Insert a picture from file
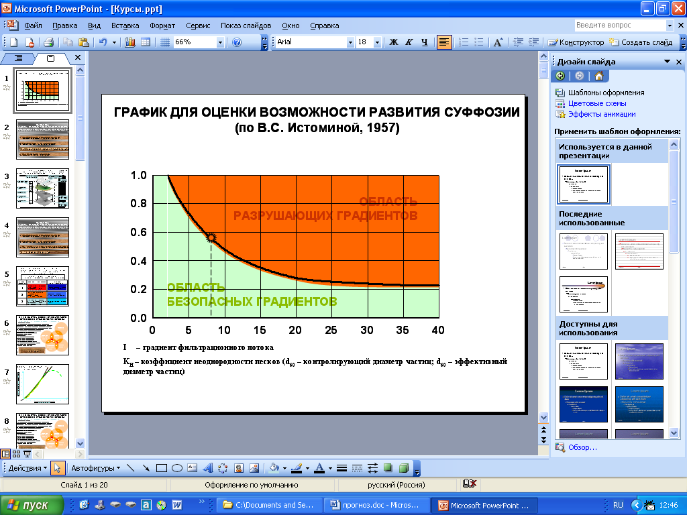The image size is (687, 515). coord(254,468)
